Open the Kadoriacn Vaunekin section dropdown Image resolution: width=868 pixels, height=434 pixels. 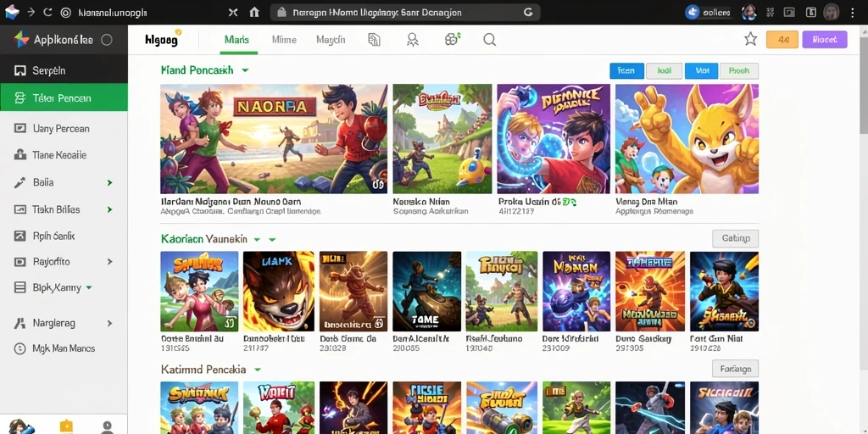point(257,240)
